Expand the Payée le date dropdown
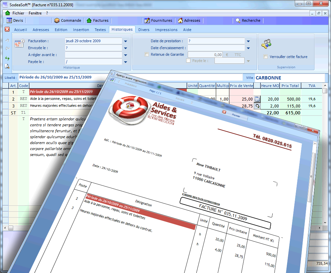The height and width of the screenshot is (273, 331). point(126,62)
